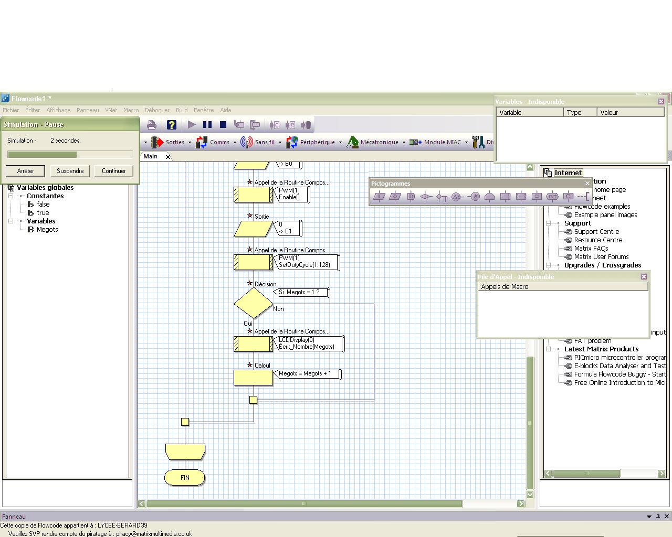Select the Comment bracket pictogram
Image resolution: width=672 pixels, height=537 pixels.
[583, 197]
